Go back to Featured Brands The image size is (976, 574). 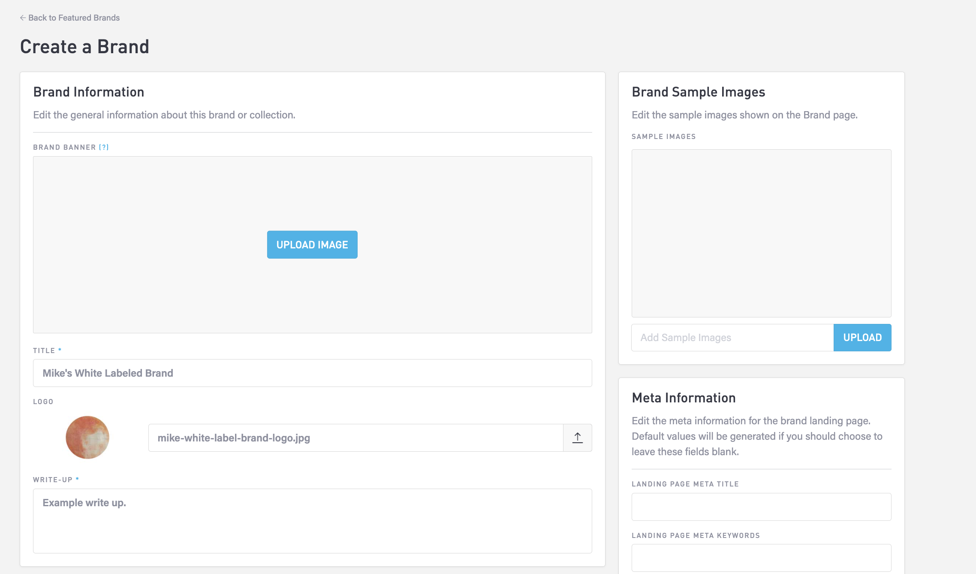[74, 18]
